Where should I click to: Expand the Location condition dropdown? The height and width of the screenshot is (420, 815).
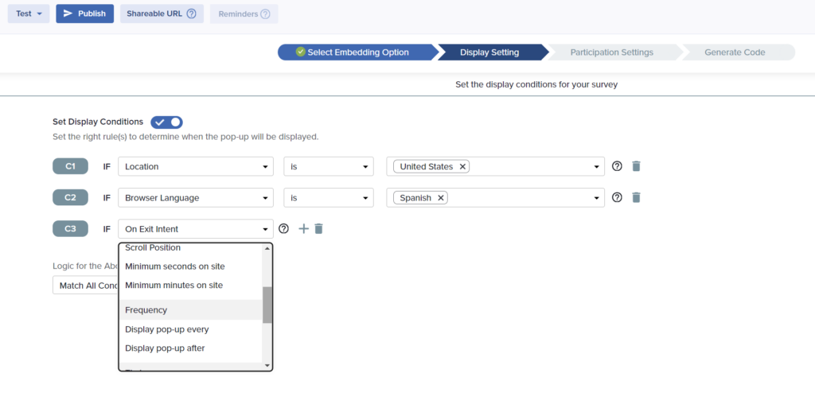click(x=195, y=166)
